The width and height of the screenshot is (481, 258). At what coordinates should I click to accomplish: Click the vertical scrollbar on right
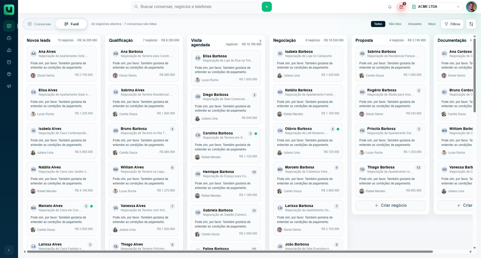(x=474, y=76)
